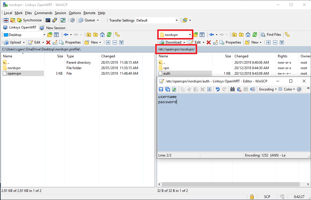
Task: Click local panel Open Directory icon
Action: pos(50,35)
